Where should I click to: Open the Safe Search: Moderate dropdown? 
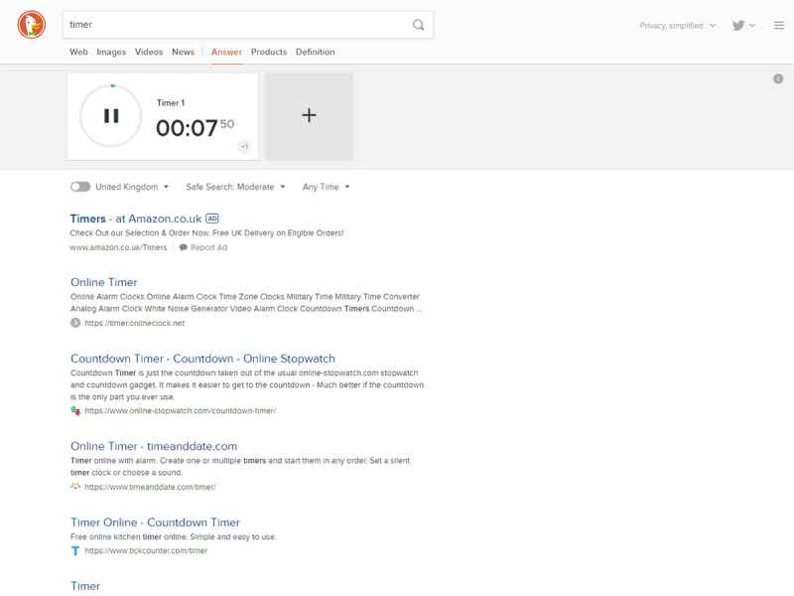[x=230, y=186]
